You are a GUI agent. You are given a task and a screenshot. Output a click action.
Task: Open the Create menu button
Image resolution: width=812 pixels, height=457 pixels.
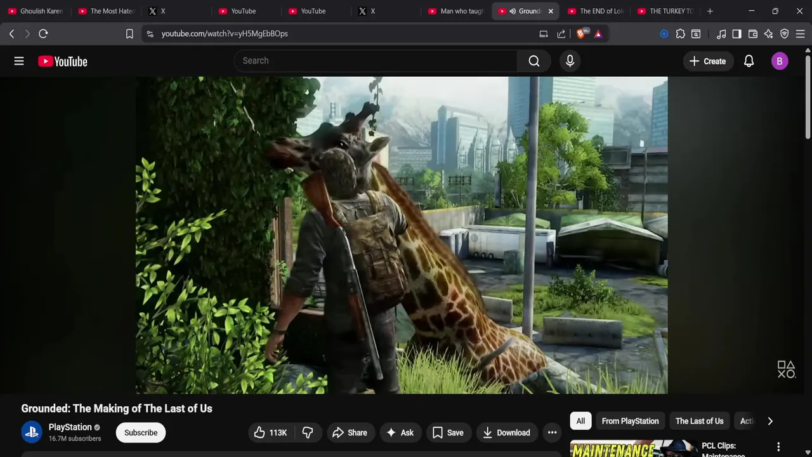[708, 61]
